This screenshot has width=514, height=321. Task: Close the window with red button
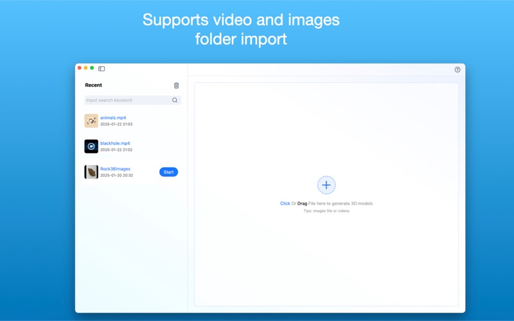pyautogui.click(x=79, y=68)
